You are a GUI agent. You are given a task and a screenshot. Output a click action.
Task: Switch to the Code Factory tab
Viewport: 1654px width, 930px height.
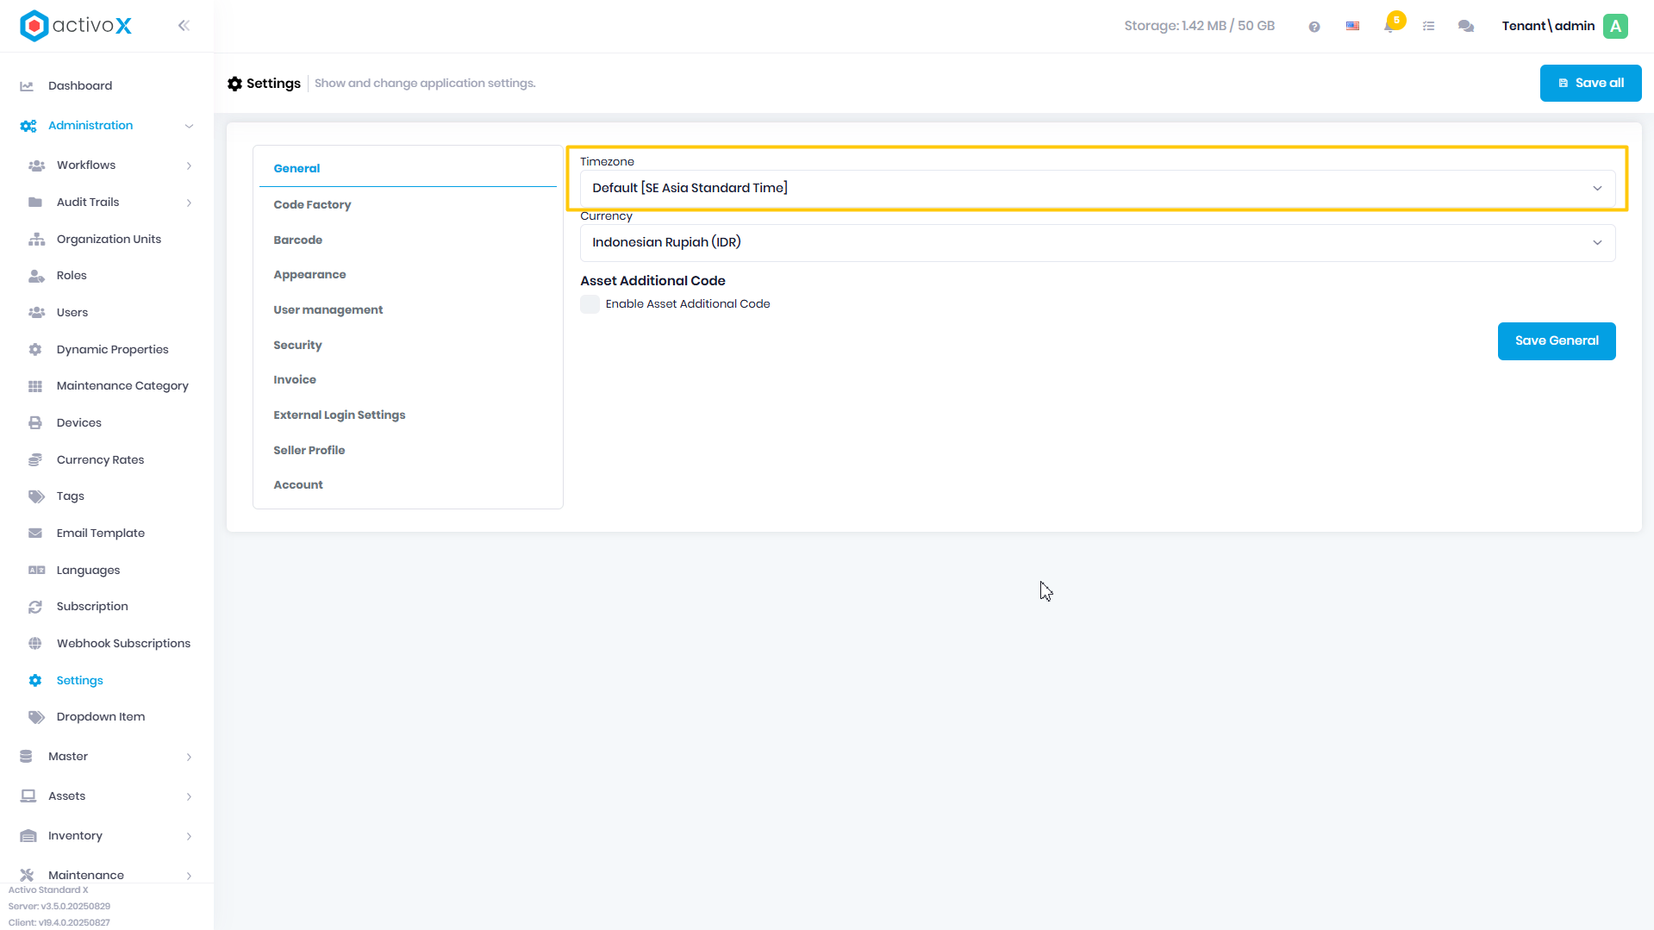pos(312,205)
